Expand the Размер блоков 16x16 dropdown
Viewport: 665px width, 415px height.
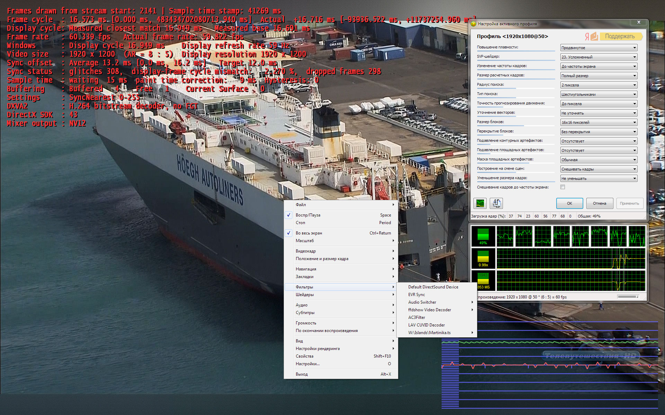tap(599, 122)
